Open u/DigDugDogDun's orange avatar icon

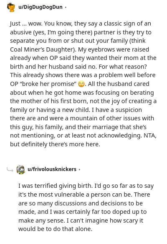(x=11, y=7)
